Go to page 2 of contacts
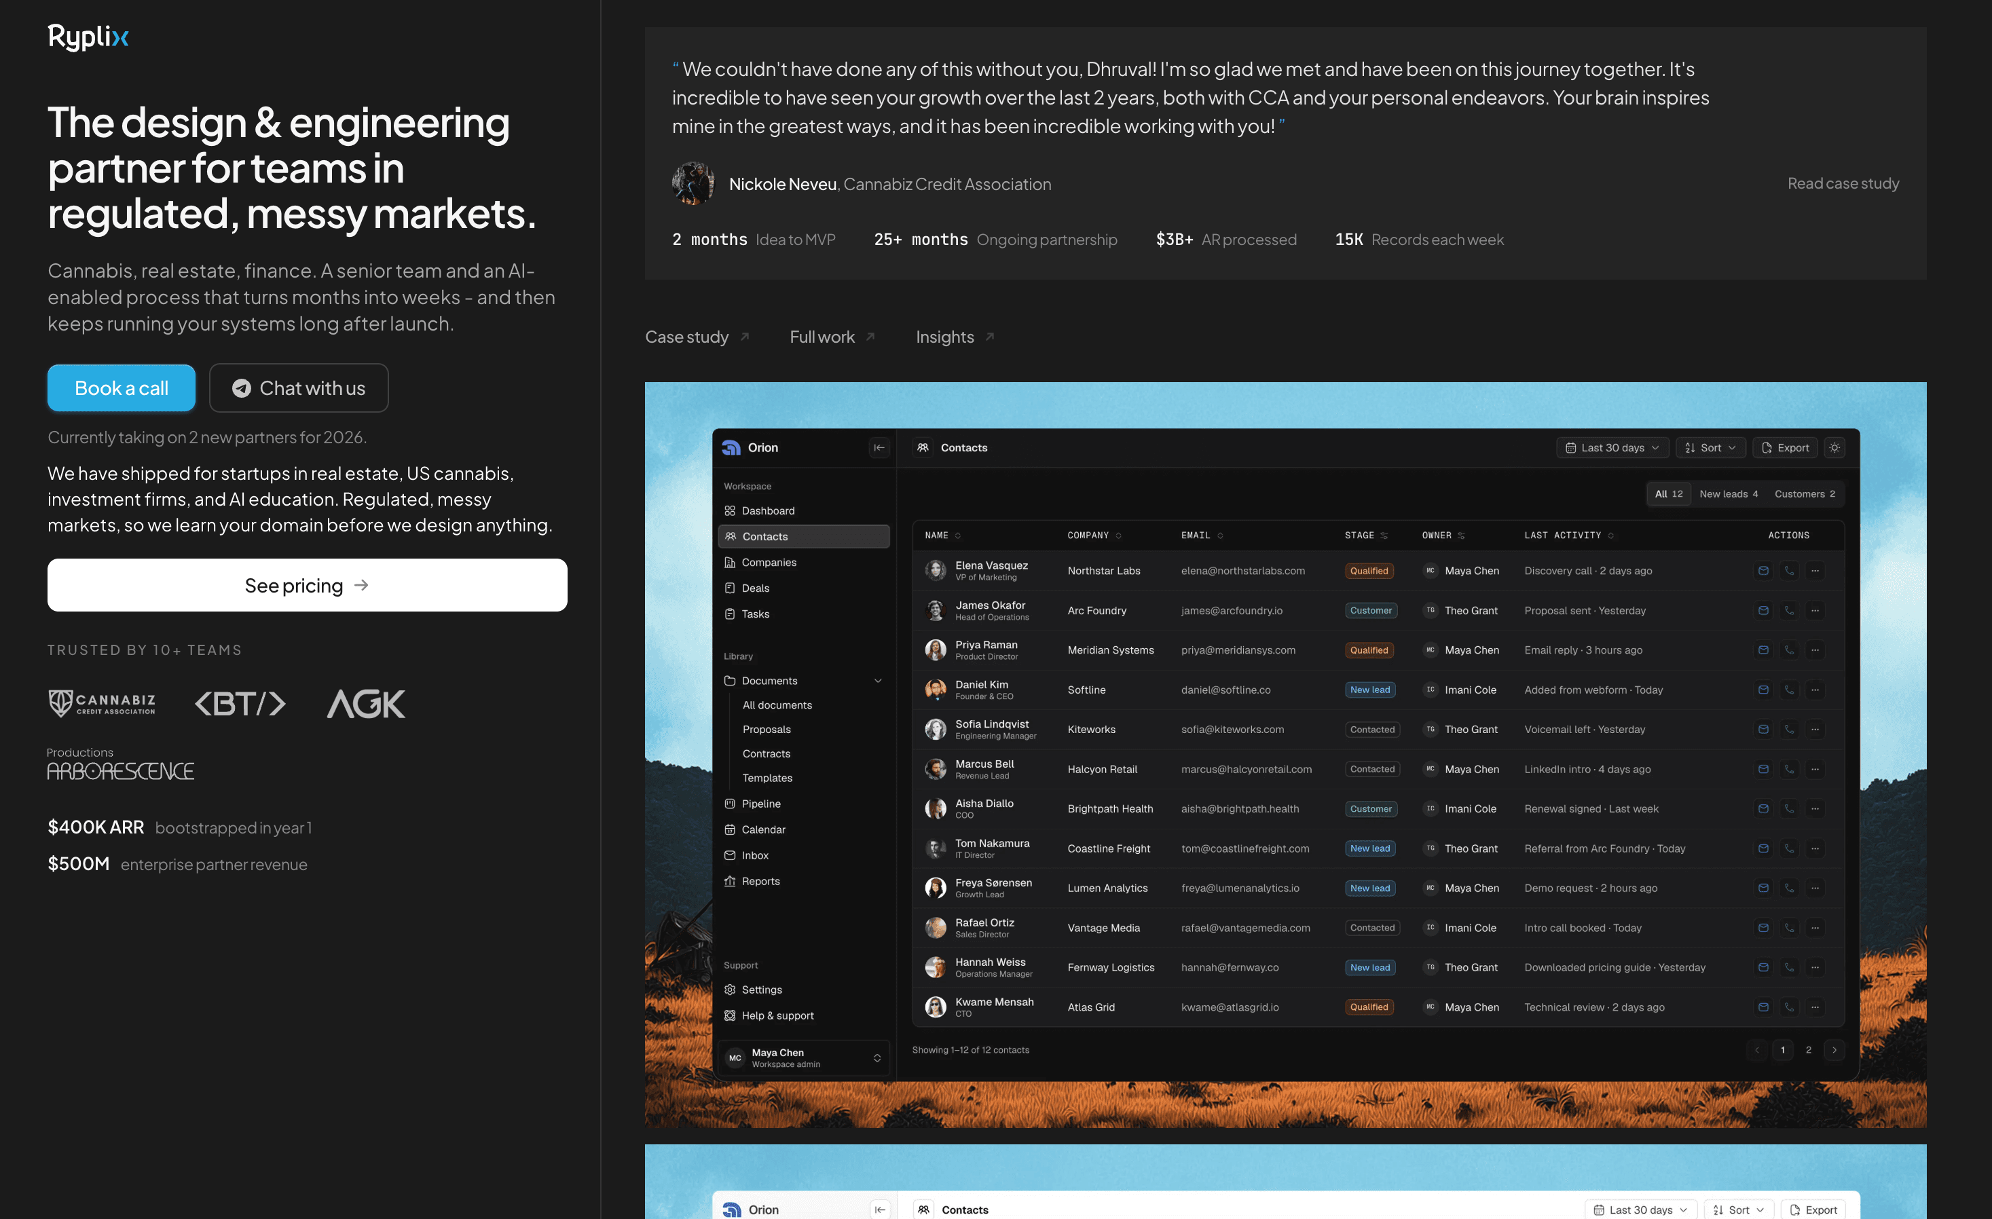1992x1219 pixels. (x=1809, y=1050)
